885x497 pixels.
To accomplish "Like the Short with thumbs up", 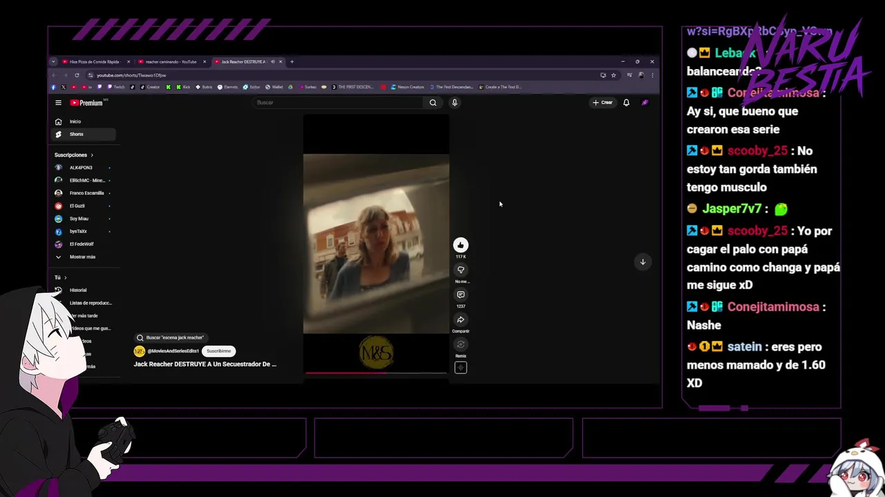I will click(x=460, y=244).
